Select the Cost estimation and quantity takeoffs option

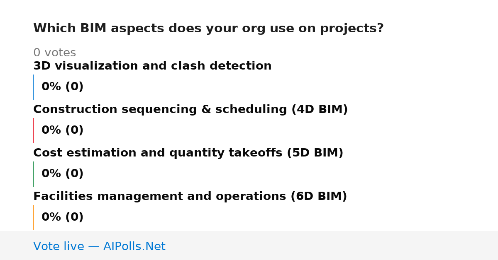click(188, 153)
